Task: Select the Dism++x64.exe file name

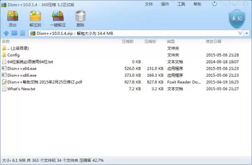Action: (x=22, y=69)
